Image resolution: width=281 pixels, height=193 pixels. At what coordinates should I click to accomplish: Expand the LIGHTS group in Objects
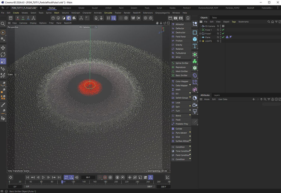coord(200,41)
